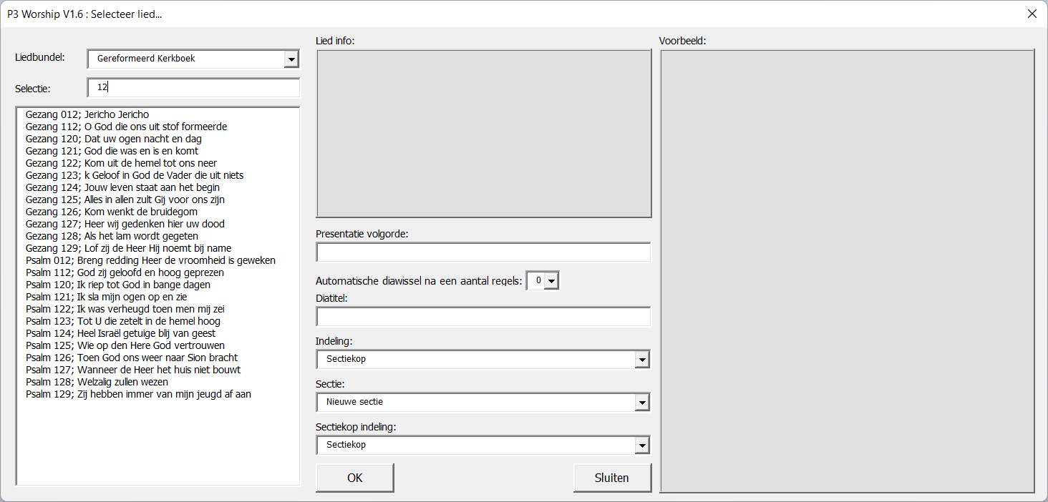The width and height of the screenshot is (1048, 502).
Task: Click the Diatitel input field
Action: point(483,317)
